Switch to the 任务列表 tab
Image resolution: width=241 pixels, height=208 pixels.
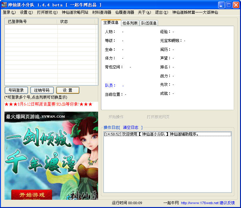pos(130,23)
